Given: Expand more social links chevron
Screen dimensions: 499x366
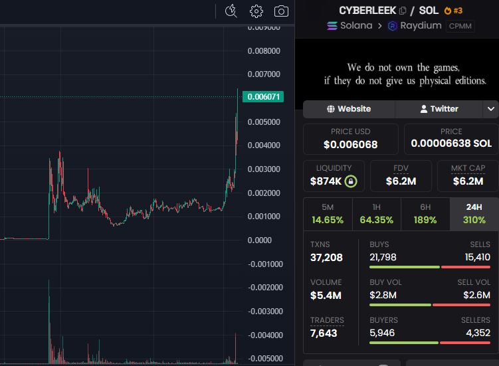Looking at the screenshot, I should pos(491,109).
